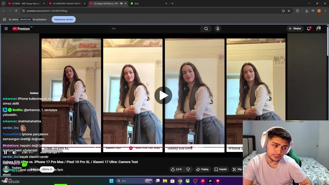Open the Indoor Low Light chapter

coord(50,153)
